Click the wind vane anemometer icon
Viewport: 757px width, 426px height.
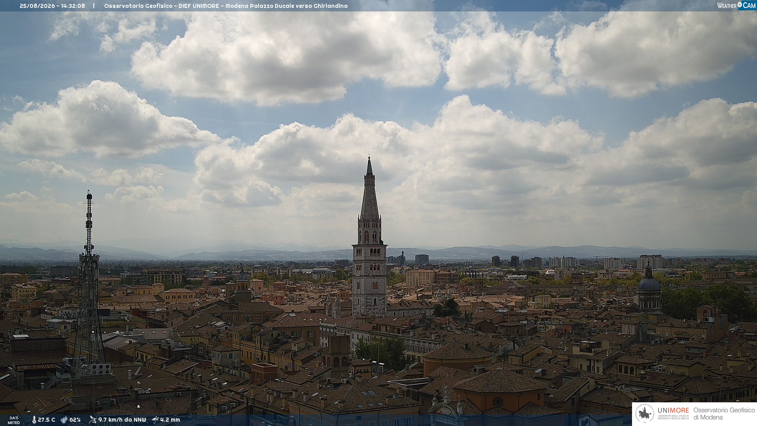pos(93,420)
